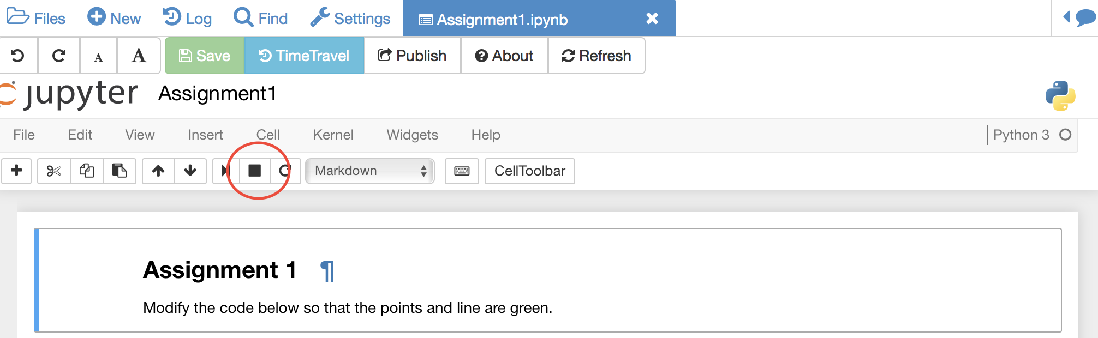This screenshot has width=1098, height=338.
Task: Increase font size with large A
Action: click(139, 56)
